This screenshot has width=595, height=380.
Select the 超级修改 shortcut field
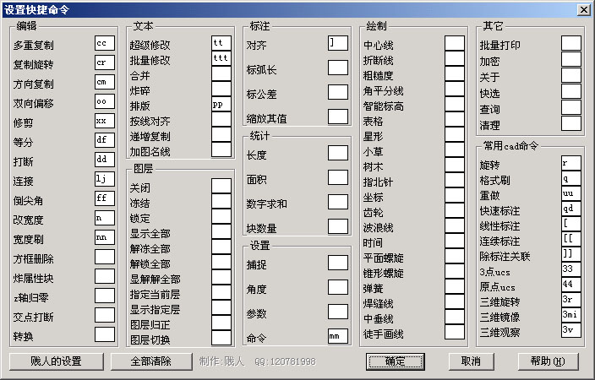(x=221, y=43)
